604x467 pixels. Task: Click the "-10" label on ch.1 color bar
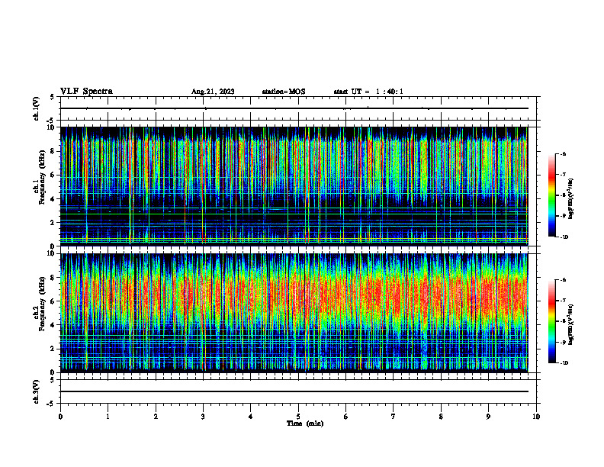(x=564, y=237)
